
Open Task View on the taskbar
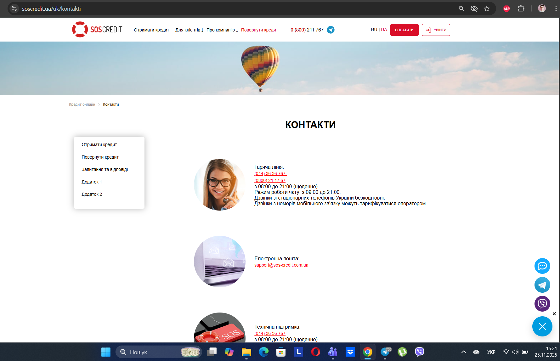pyautogui.click(x=212, y=352)
